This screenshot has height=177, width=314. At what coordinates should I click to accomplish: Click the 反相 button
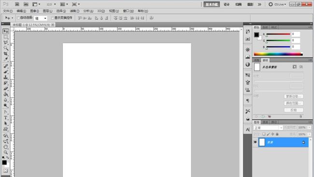(x=294, y=110)
